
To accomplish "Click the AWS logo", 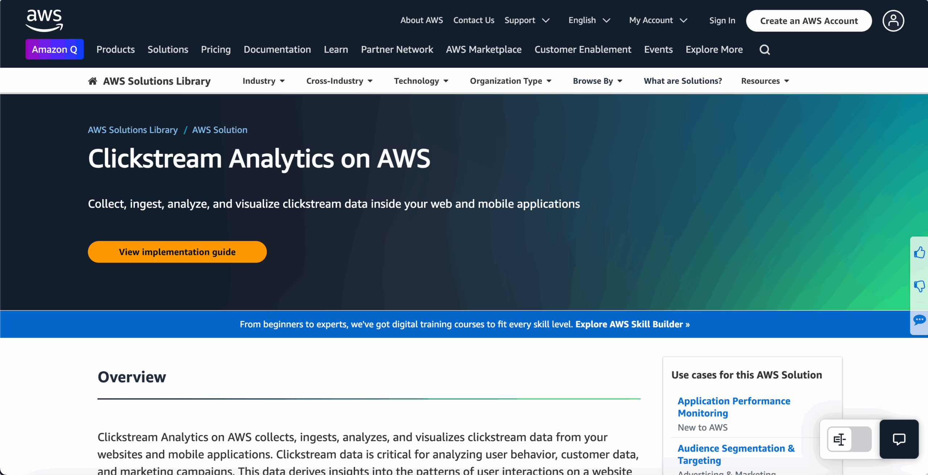I will click(44, 21).
